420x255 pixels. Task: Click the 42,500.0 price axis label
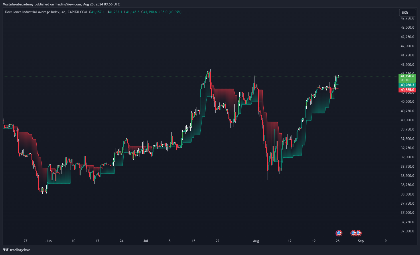point(407,27)
